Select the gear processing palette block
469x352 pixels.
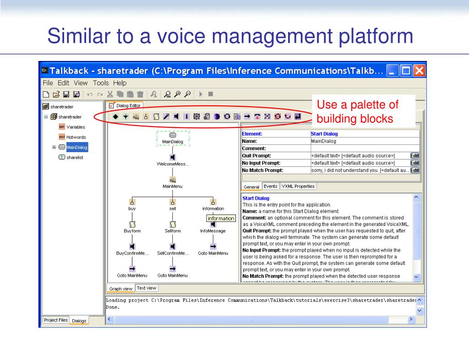[x=196, y=116]
